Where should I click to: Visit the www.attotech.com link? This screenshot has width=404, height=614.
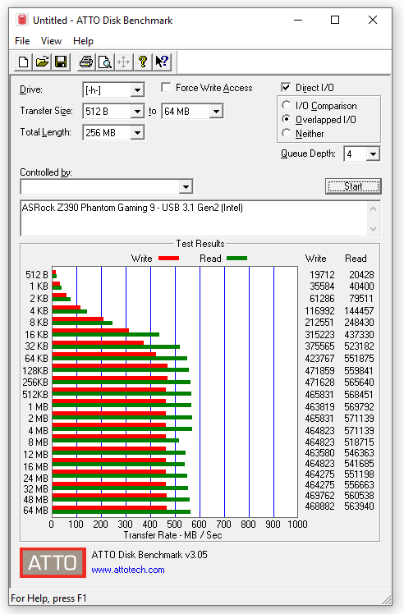(x=128, y=570)
